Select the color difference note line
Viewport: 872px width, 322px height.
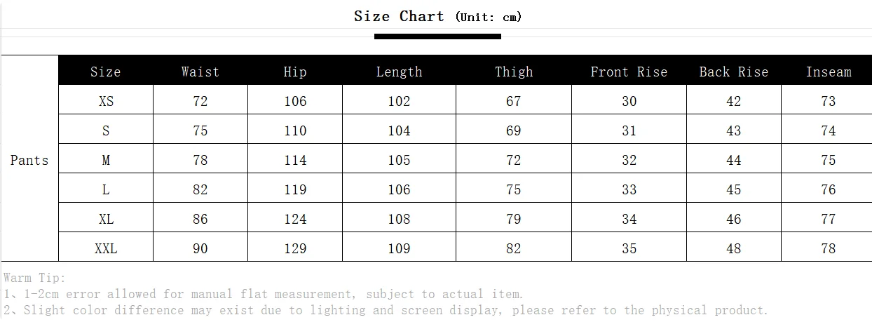point(386,310)
